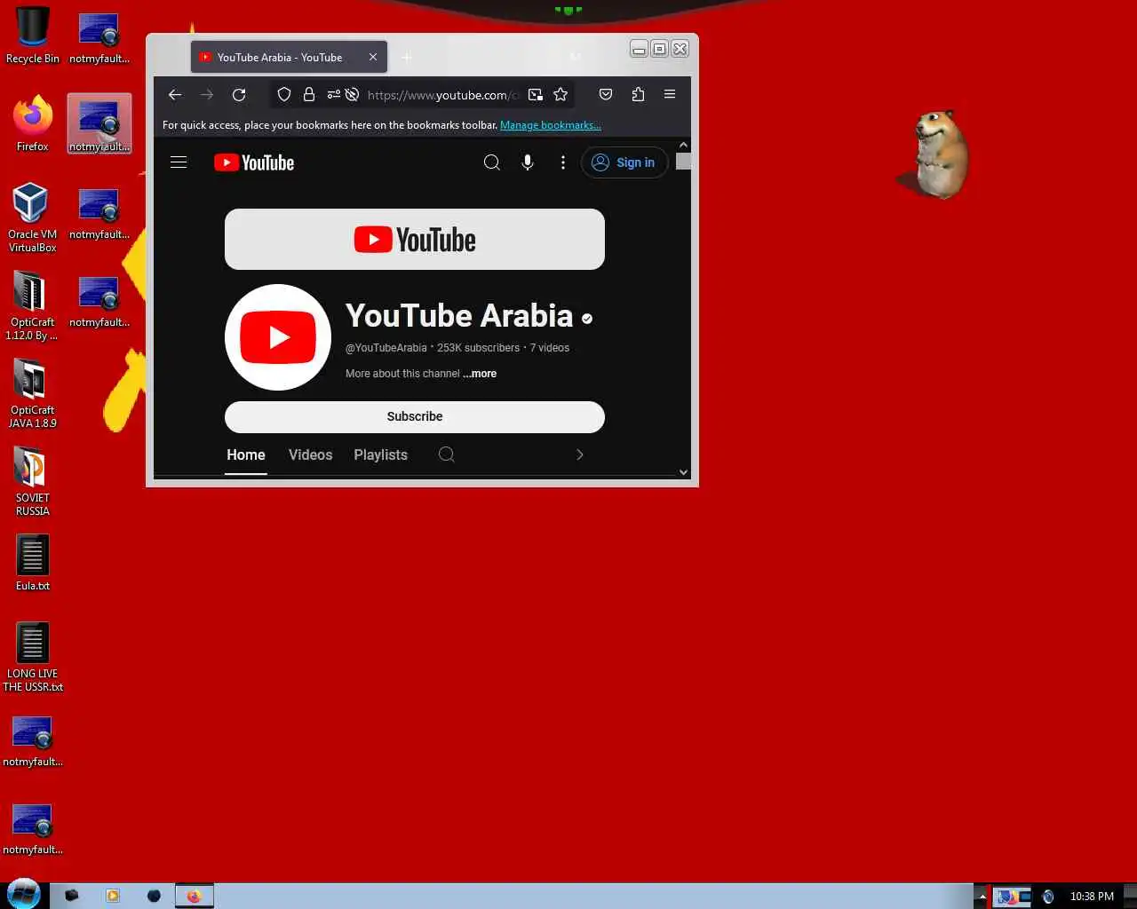1137x909 pixels.
Task: Select the Recycle Bin desktop icon
Action: coord(33,36)
